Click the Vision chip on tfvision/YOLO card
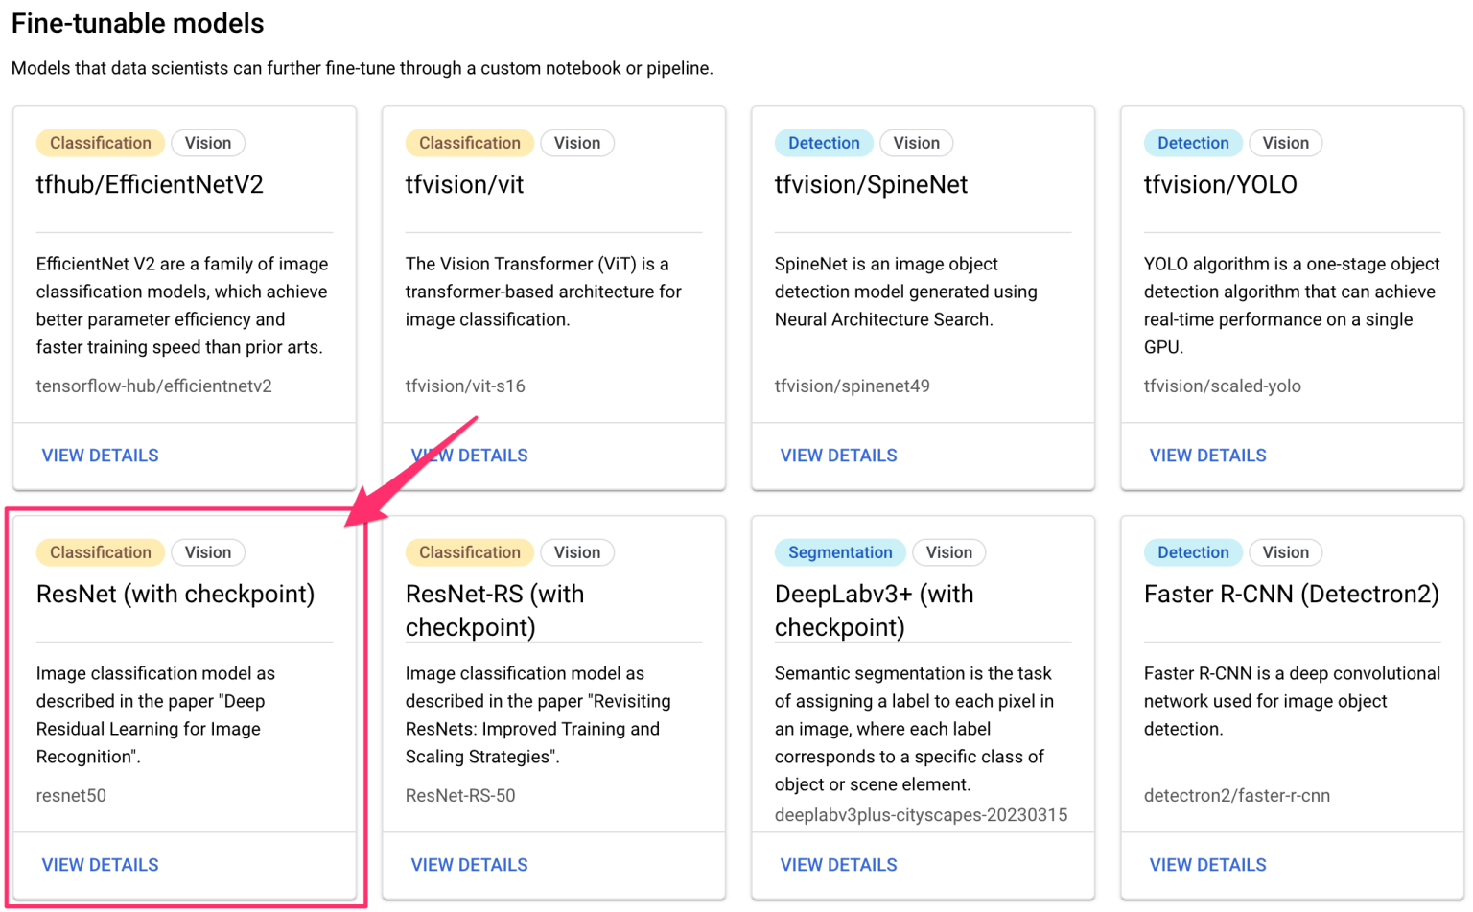Viewport: 1473px width, 912px height. click(1285, 143)
